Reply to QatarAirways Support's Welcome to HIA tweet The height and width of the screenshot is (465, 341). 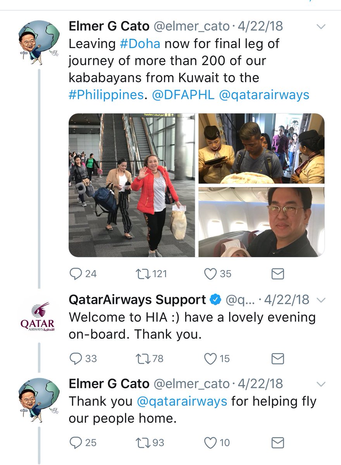(75, 359)
